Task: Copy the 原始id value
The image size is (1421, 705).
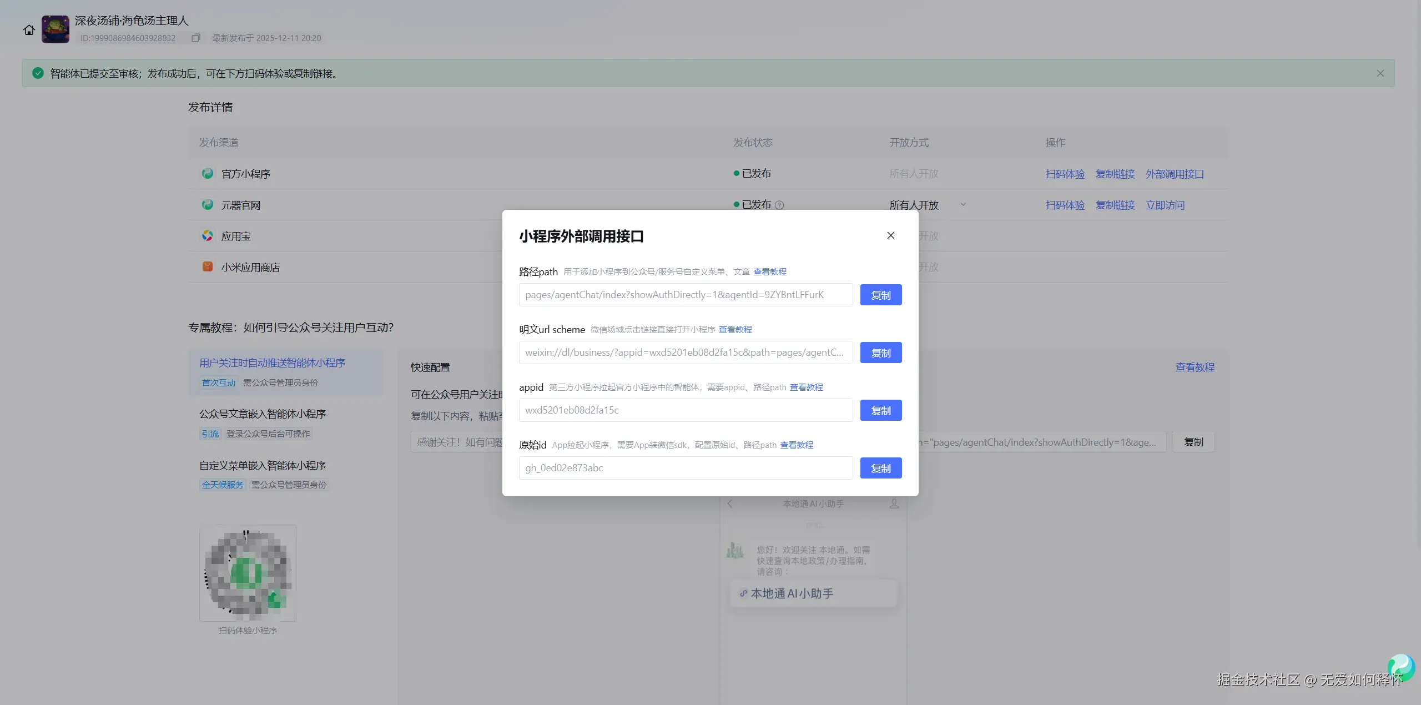Action: coord(880,468)
